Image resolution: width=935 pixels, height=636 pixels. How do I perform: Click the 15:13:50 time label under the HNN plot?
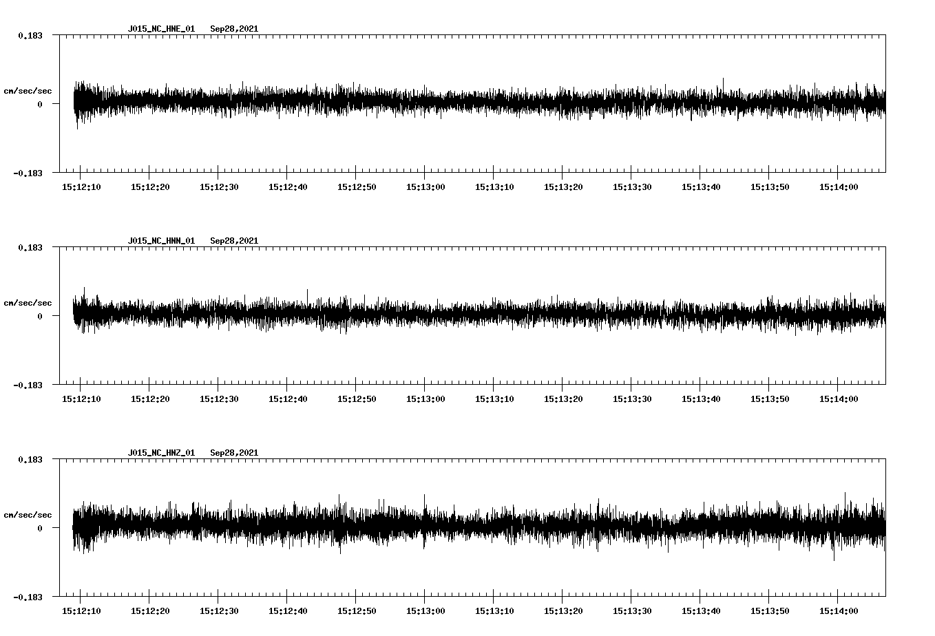770,399
